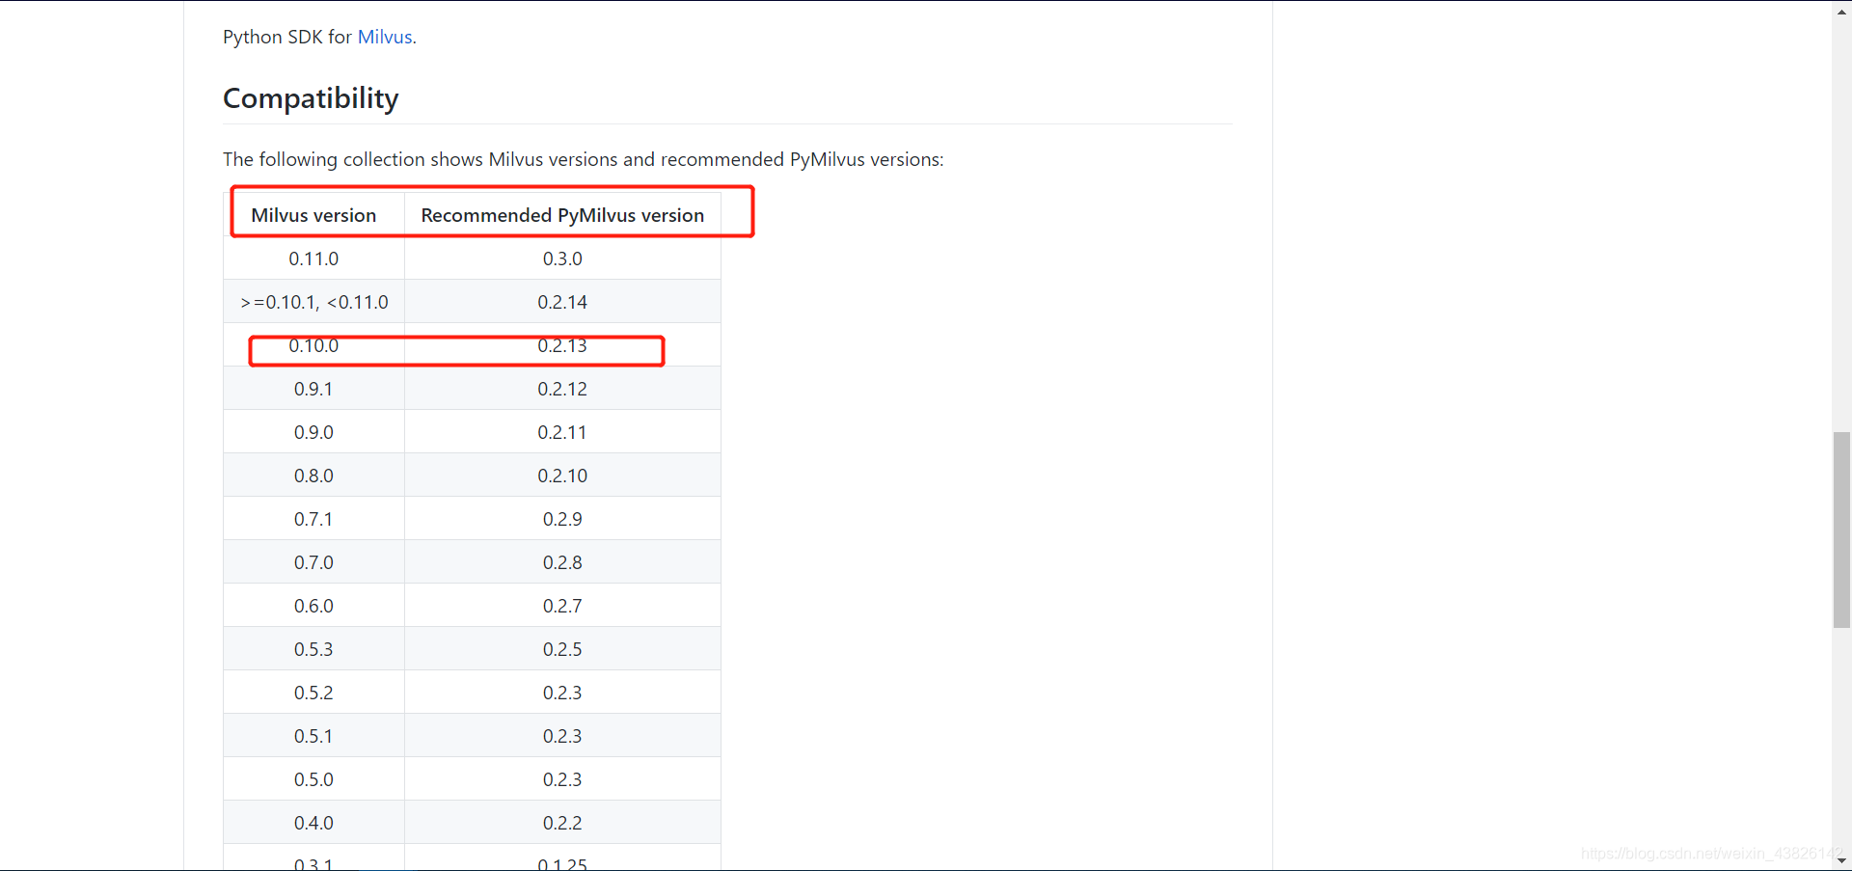Click Milvus version cell 0.11.0
This screenshot has width=1852, height=871.
[313, 259]
